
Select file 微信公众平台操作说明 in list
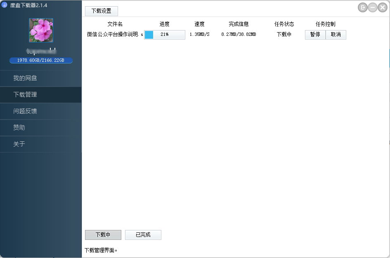tap(115, 34)
